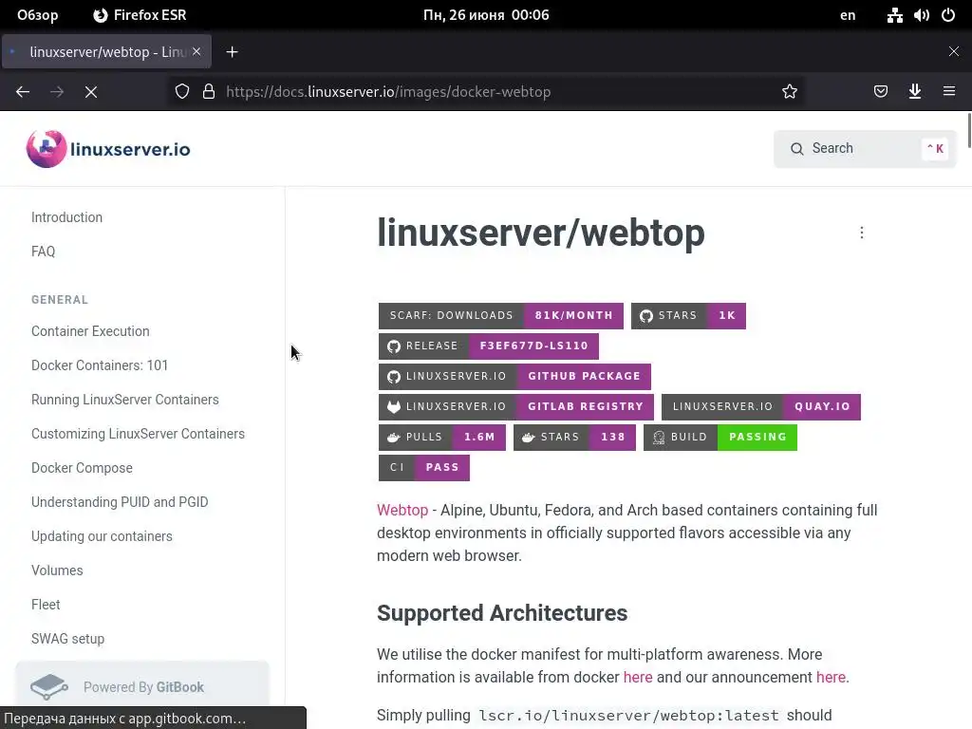Image resolution: width=972 pixels, height=729 pixels.
Task: Click the forward navigation arrow
Action: (57, 92)
